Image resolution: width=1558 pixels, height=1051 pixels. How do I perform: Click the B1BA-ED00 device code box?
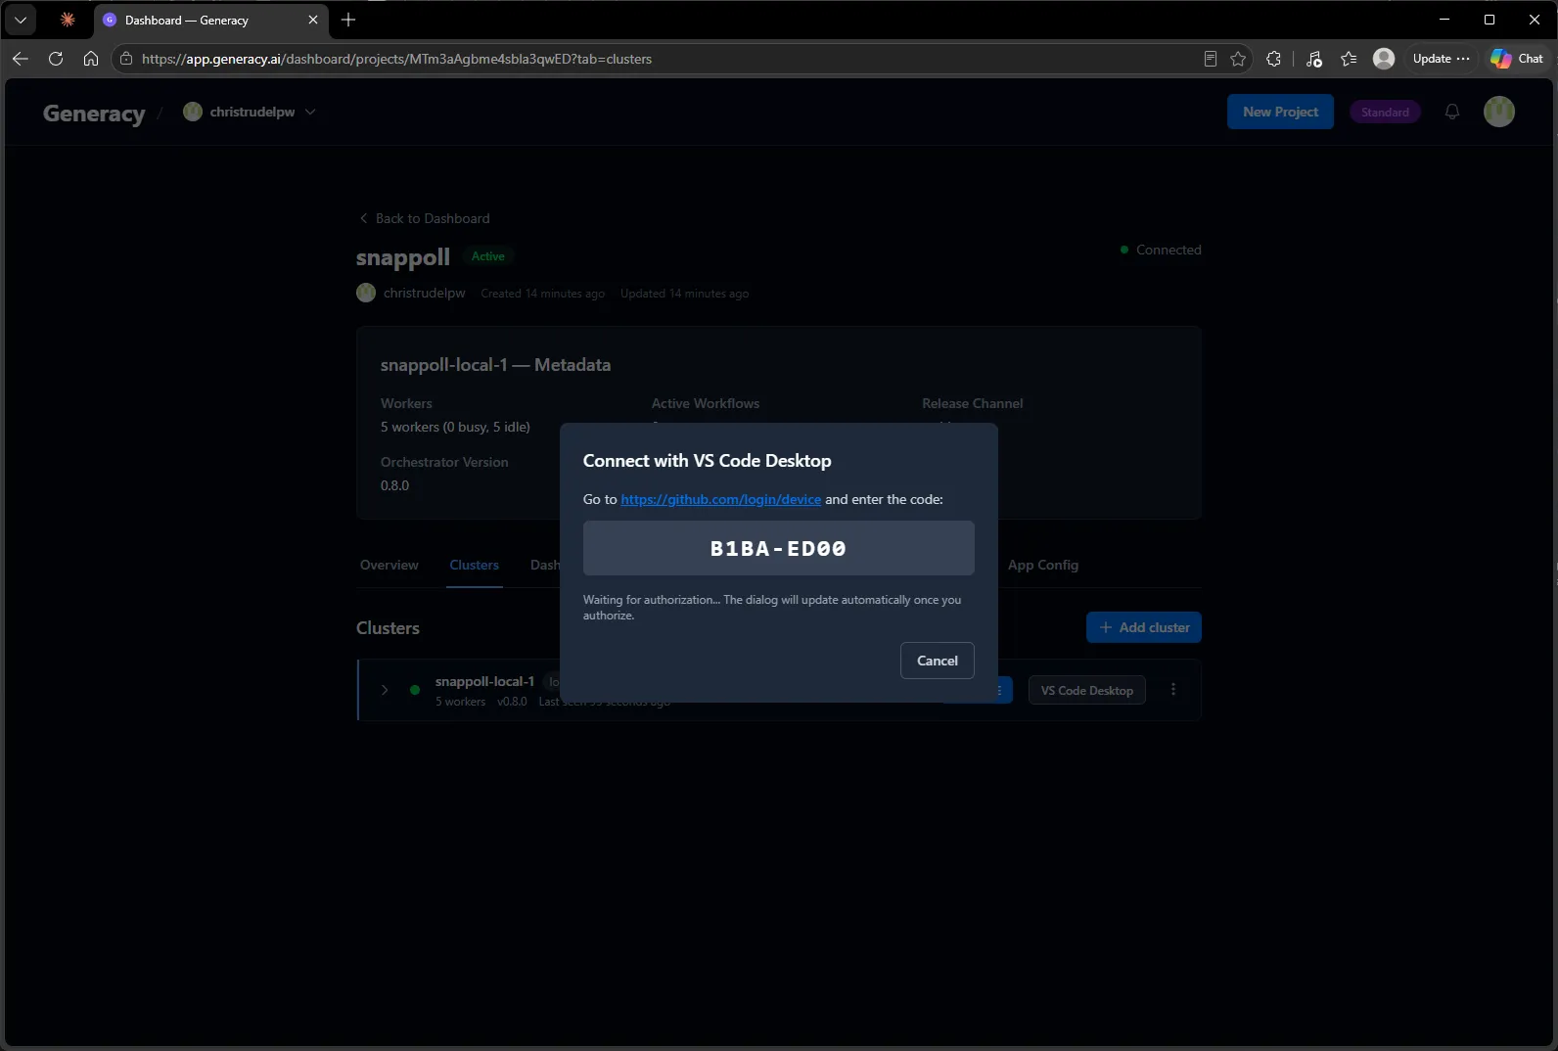[x=779, y=548]
